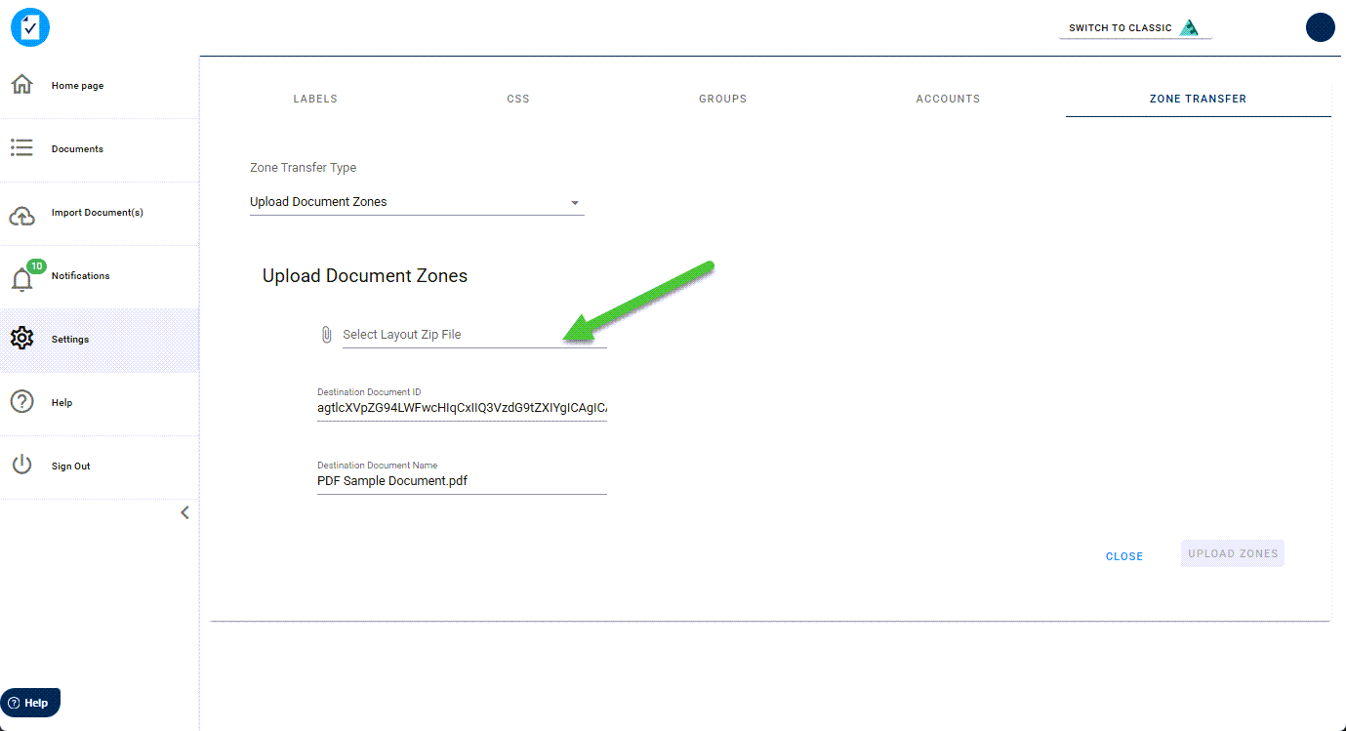Expand the Upload Document Zones selection menu
This screenshot has width=1346, height=731.
575,201
